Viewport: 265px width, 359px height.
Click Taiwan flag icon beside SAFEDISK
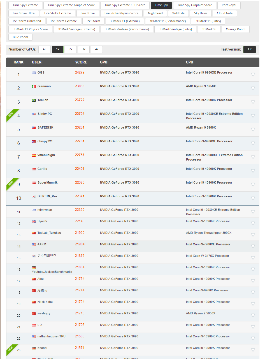(34, 128)
